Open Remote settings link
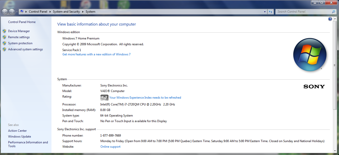The height and width of the screenshot is (155, 339). click(19, 37)
